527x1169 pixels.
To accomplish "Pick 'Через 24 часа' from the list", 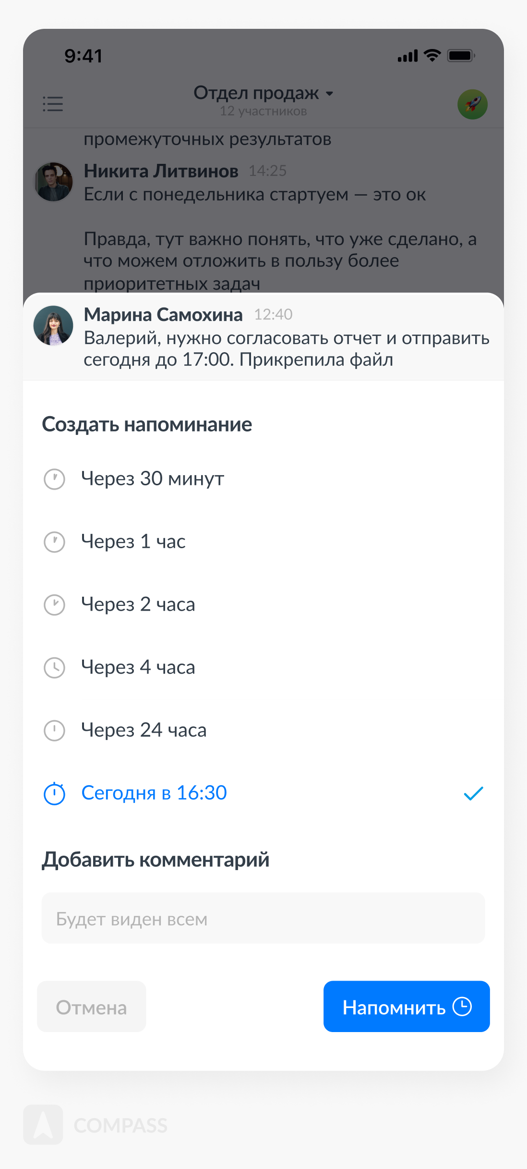I will [144, 730].
